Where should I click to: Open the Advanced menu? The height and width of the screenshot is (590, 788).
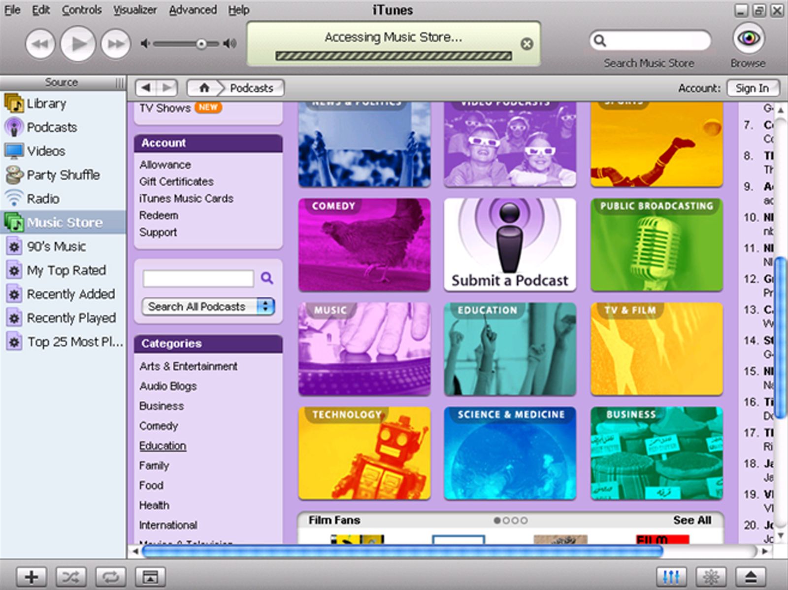point(193,10)
